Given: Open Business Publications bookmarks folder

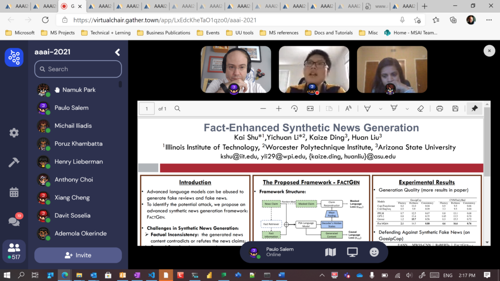Looking at the screenshot, I should coord(164,33).
